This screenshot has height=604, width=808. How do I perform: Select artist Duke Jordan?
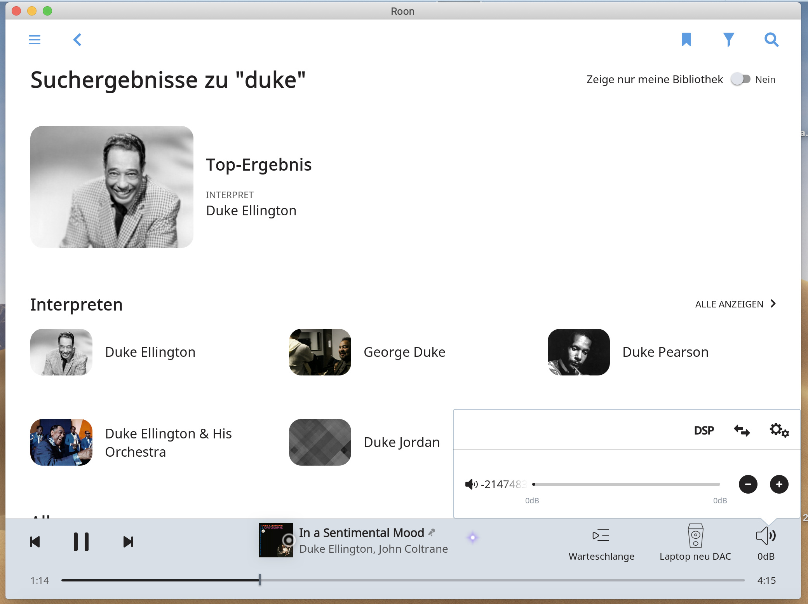point(402,442)
